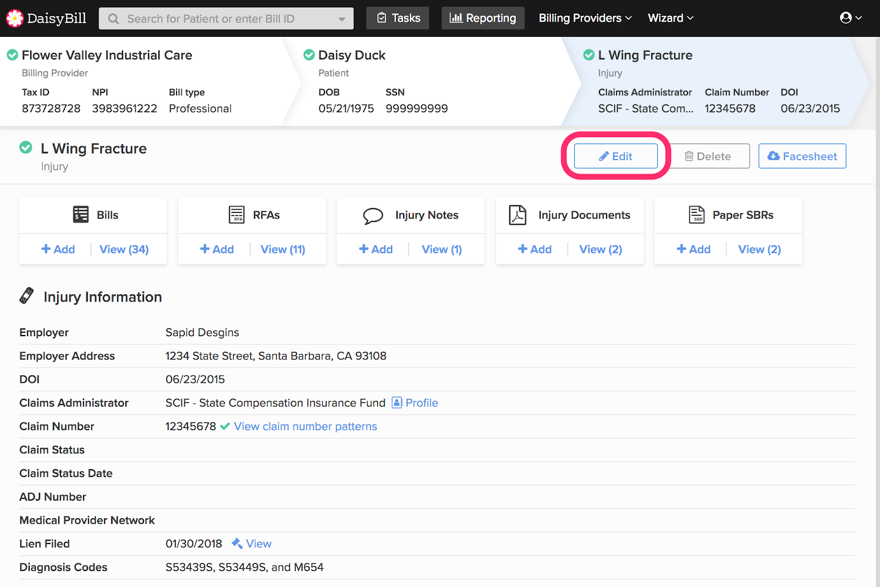Click green check beside Flower Valley Industrial Care
880x587 pixels.
(x=12, y=55)
